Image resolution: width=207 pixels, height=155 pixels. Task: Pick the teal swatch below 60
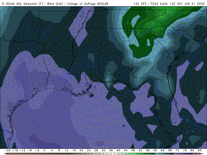tap(157, 153)
